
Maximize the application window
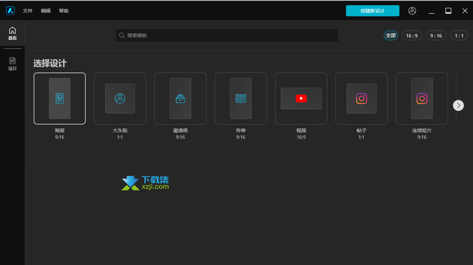tap(448, 11)
